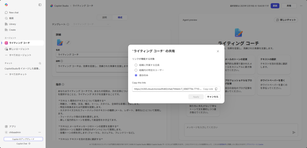Expand すべてのチャット list
Screen dimensions: 307x148
pyautogui.click(x=18, y=74)
